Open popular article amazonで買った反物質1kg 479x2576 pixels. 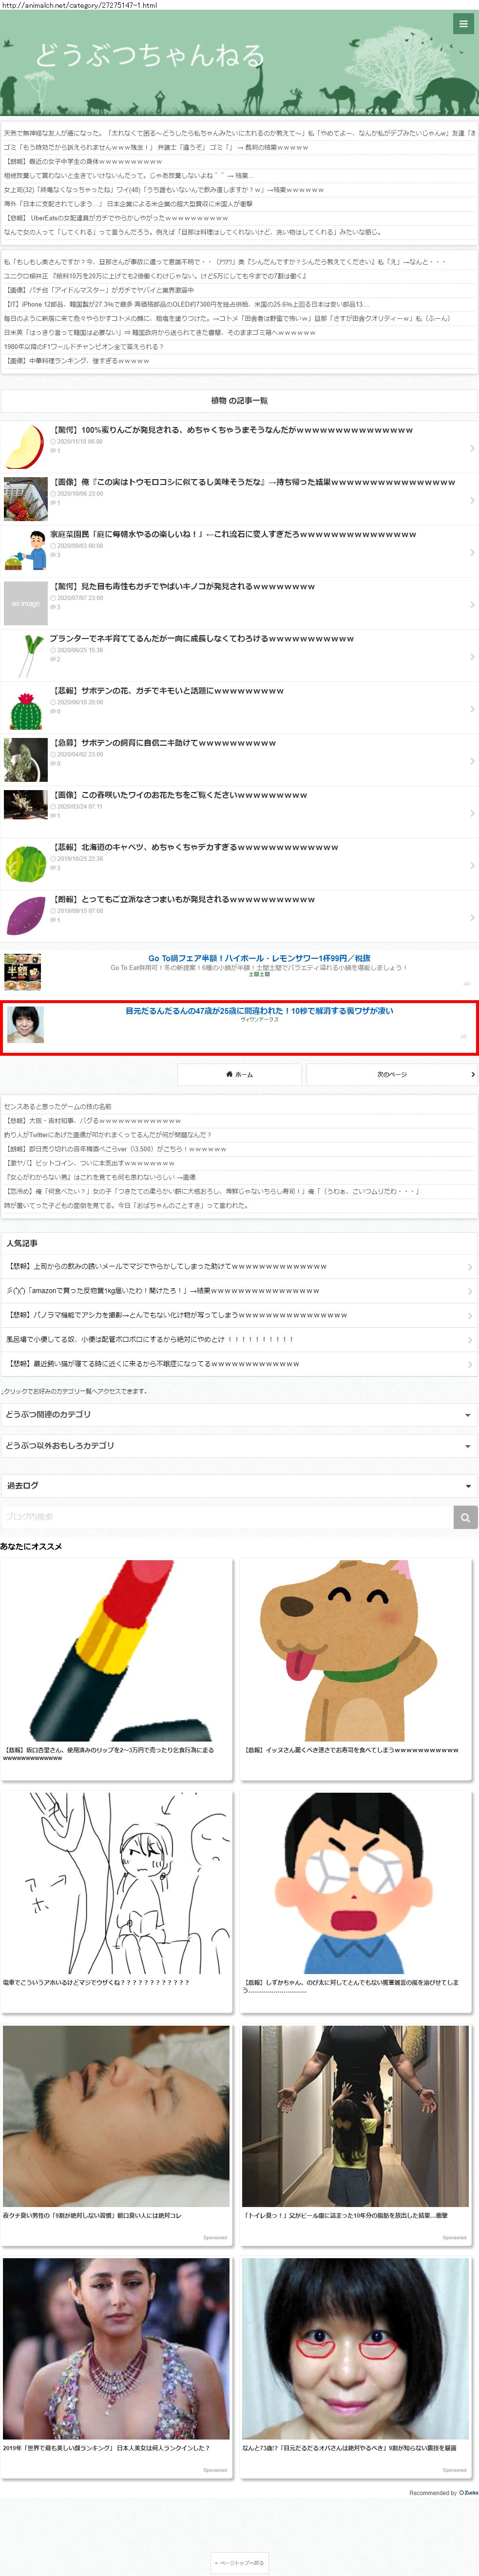[163, 1290]
